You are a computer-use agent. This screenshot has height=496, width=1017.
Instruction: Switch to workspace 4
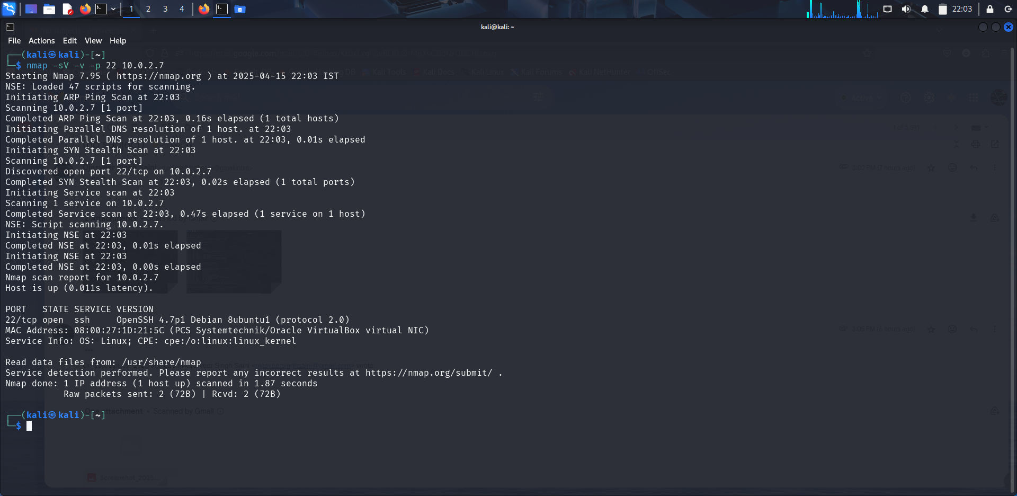[182, 9]
